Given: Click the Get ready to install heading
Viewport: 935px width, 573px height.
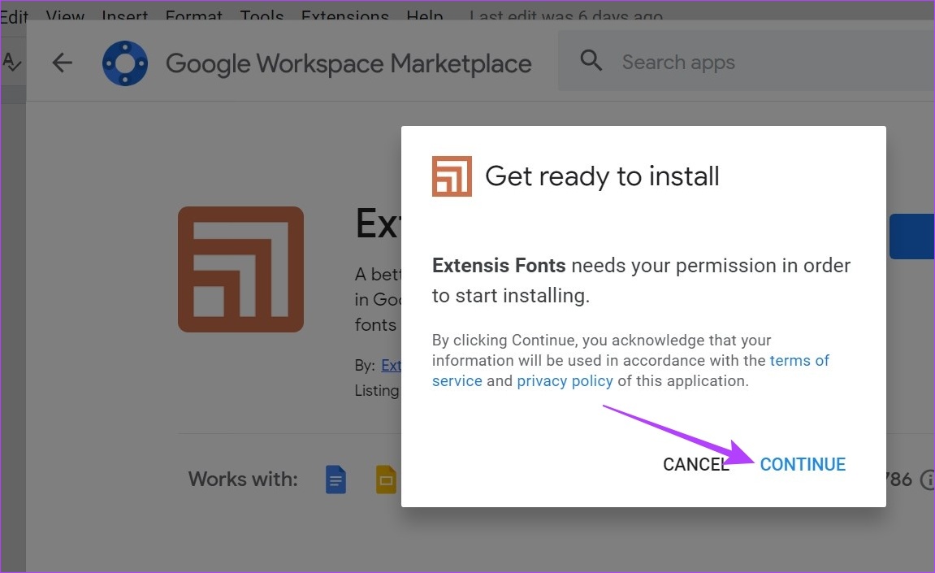Looking at the screenshot, I should pos(602,176).
